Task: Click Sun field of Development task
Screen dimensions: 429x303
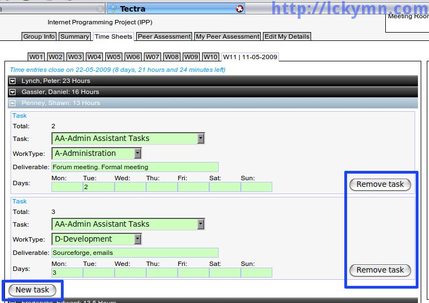Action: coord(256,273)
